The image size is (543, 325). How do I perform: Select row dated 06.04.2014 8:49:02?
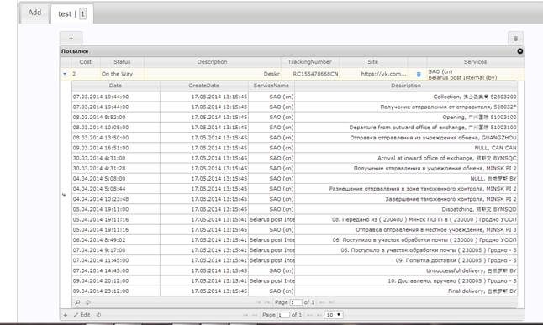(294, 240)
